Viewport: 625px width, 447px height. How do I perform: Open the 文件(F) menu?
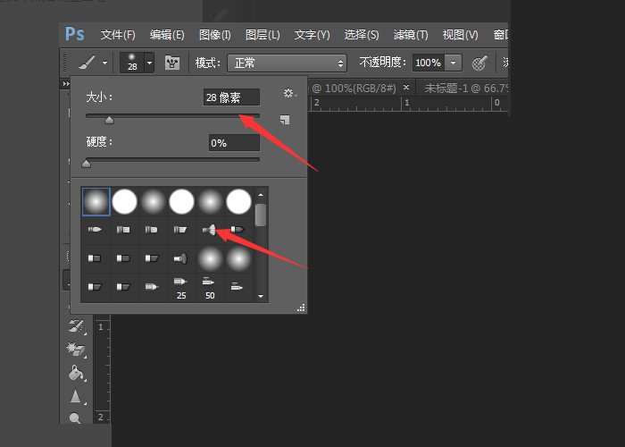118,35
